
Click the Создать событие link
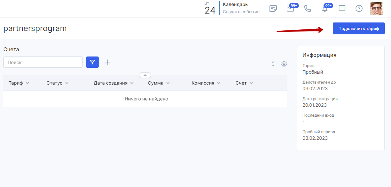241,12
